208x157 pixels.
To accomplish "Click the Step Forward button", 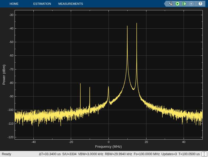I will (184, 4).
